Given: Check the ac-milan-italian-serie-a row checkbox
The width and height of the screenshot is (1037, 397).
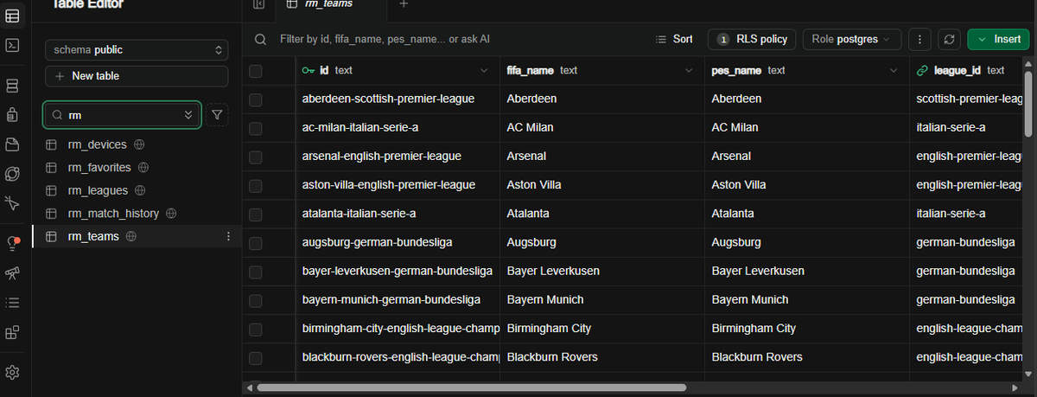Looking at the screenshot, I should coord(255,128).
